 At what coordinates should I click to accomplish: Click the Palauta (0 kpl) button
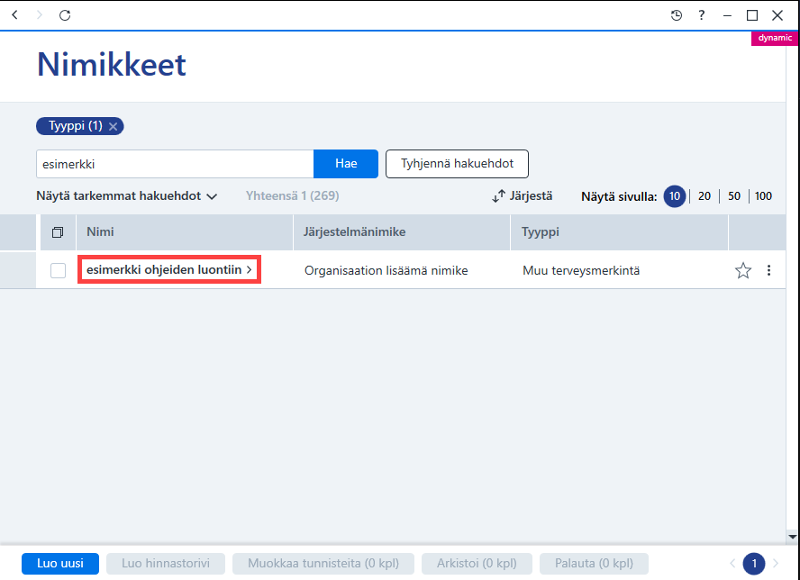click(594, 564)
